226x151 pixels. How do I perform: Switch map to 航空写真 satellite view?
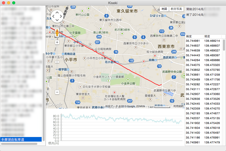click(176, 9)
